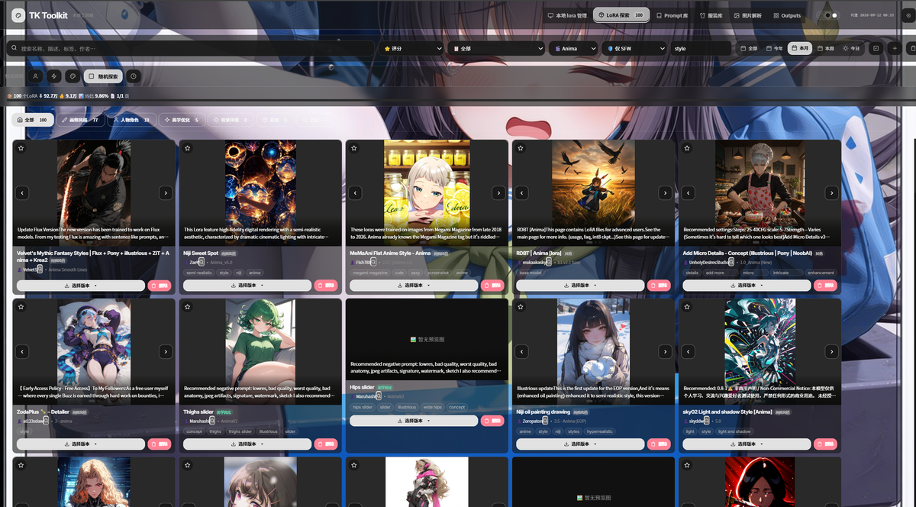Star the Niji Sweet Spot card

coord(188,148)
